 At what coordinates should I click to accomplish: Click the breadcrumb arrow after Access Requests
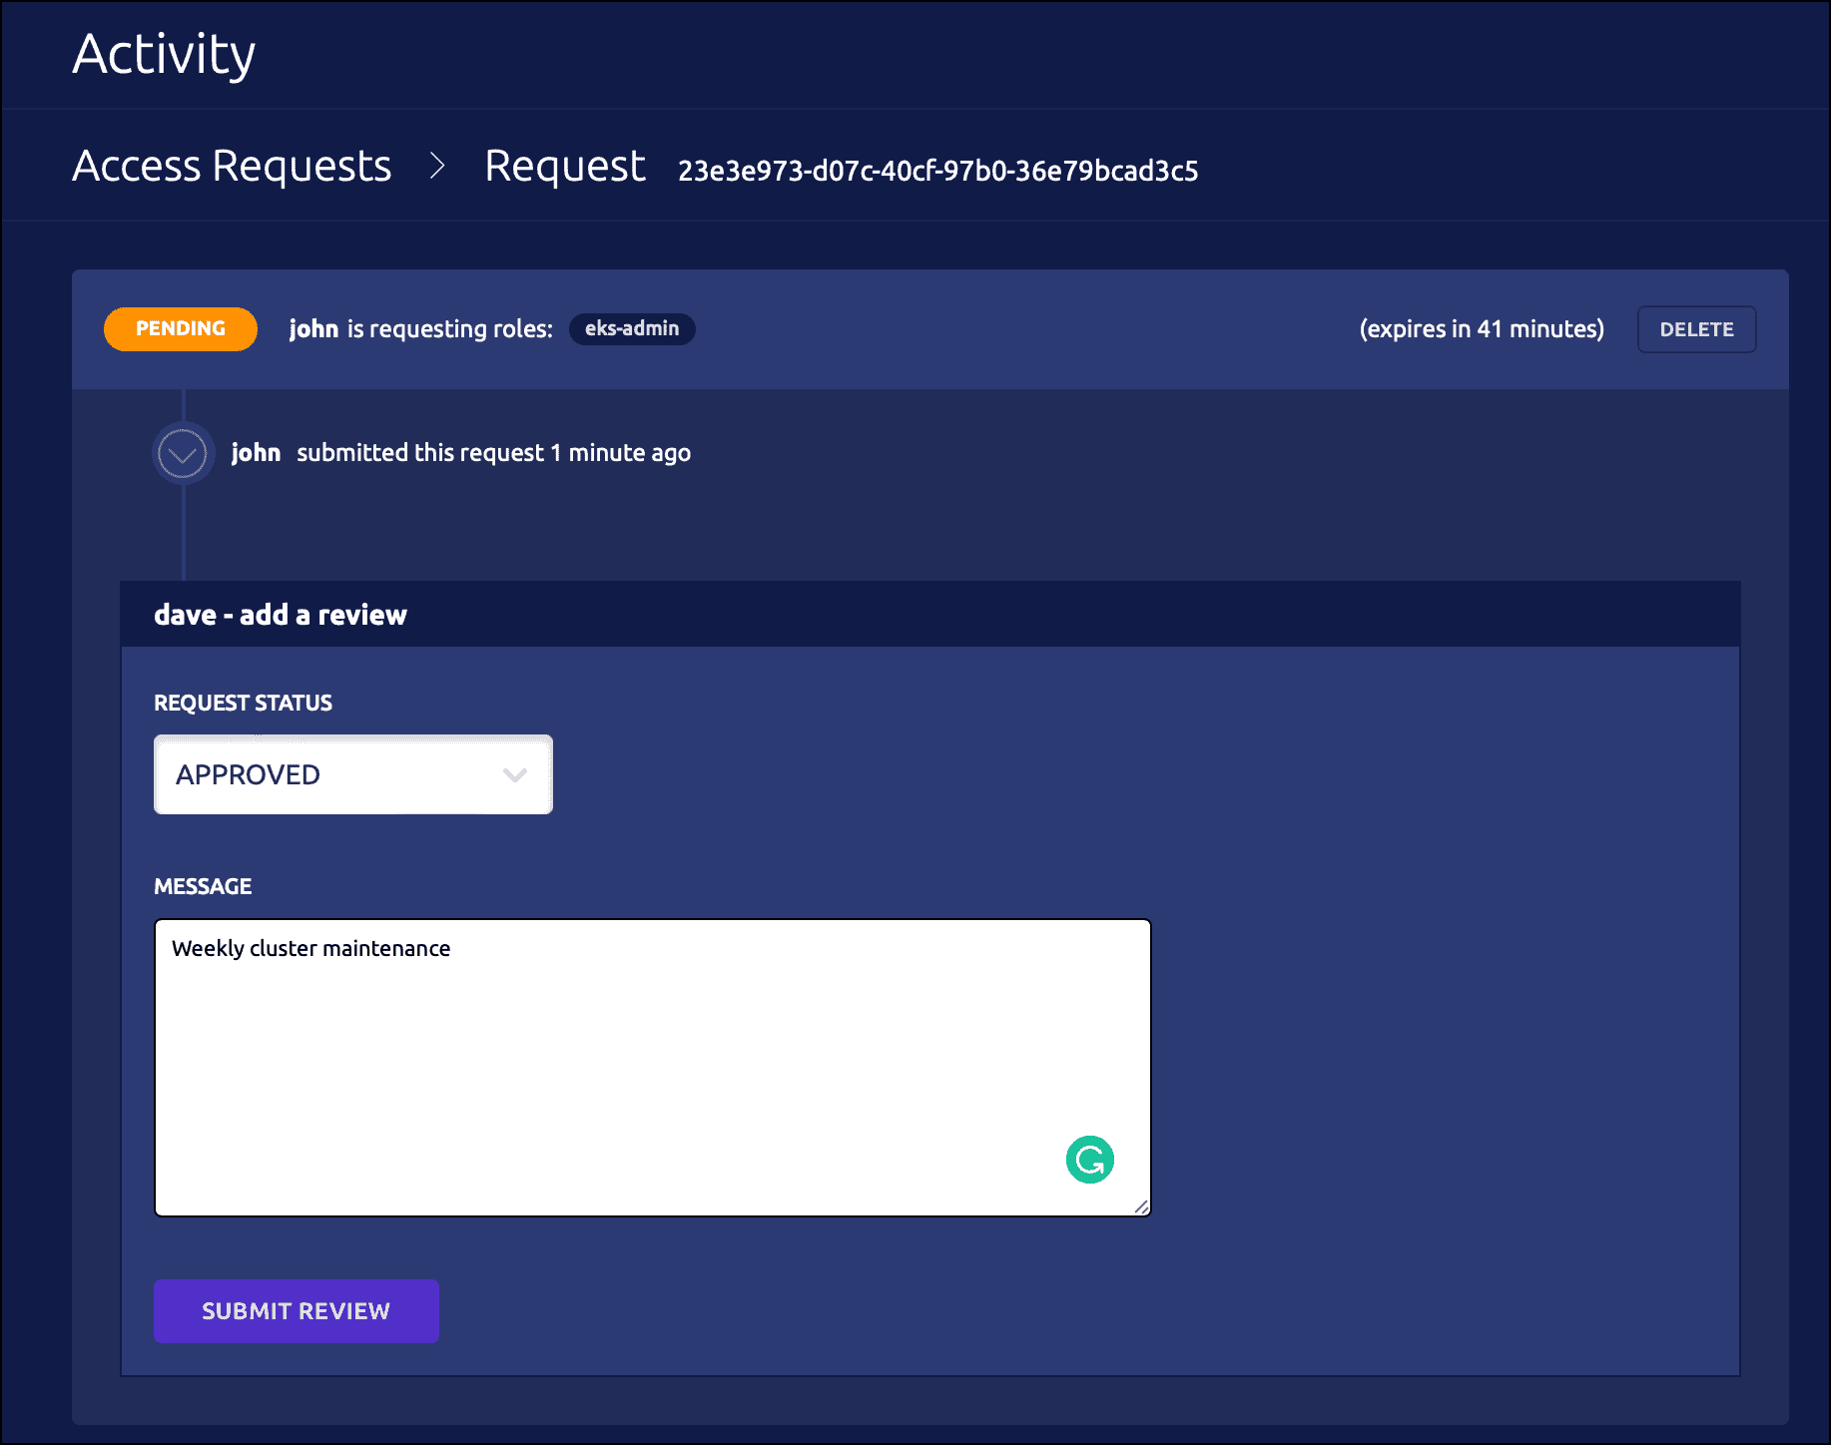436,166
